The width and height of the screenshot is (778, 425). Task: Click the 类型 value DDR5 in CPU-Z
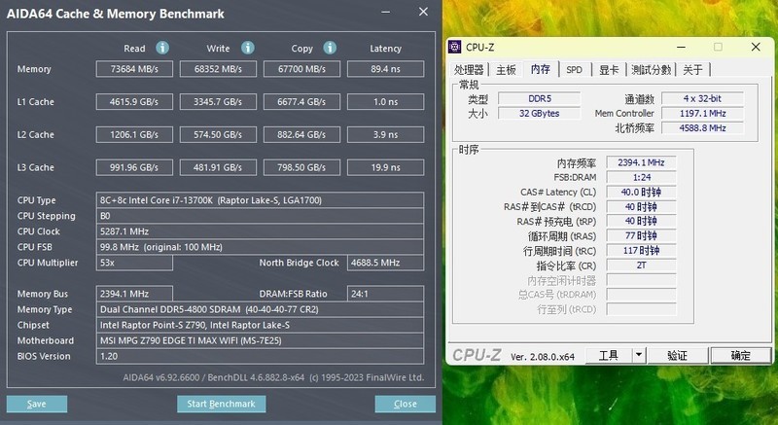pos(540,98)
